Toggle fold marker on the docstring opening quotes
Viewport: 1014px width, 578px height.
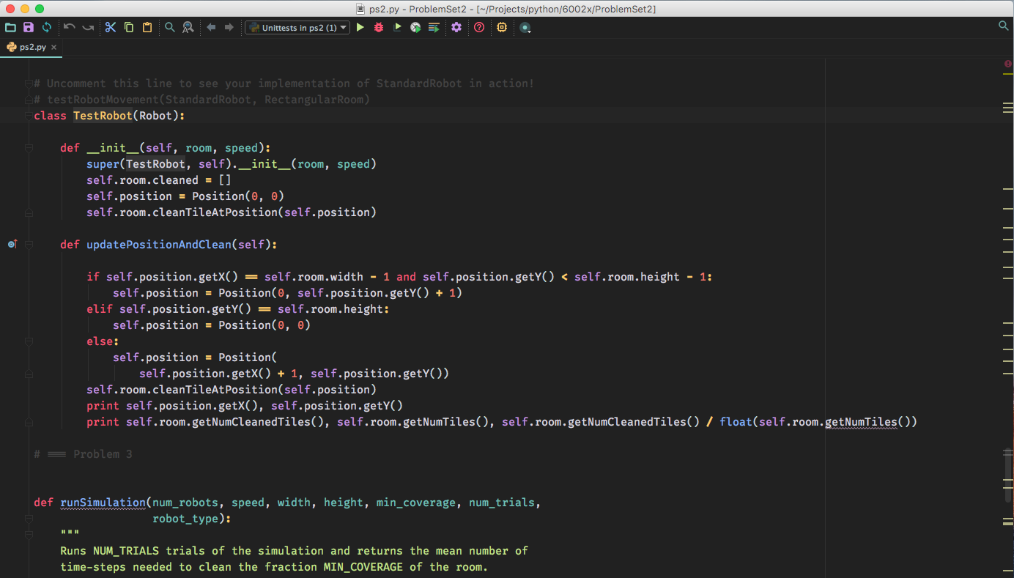[x=29, y=535]
